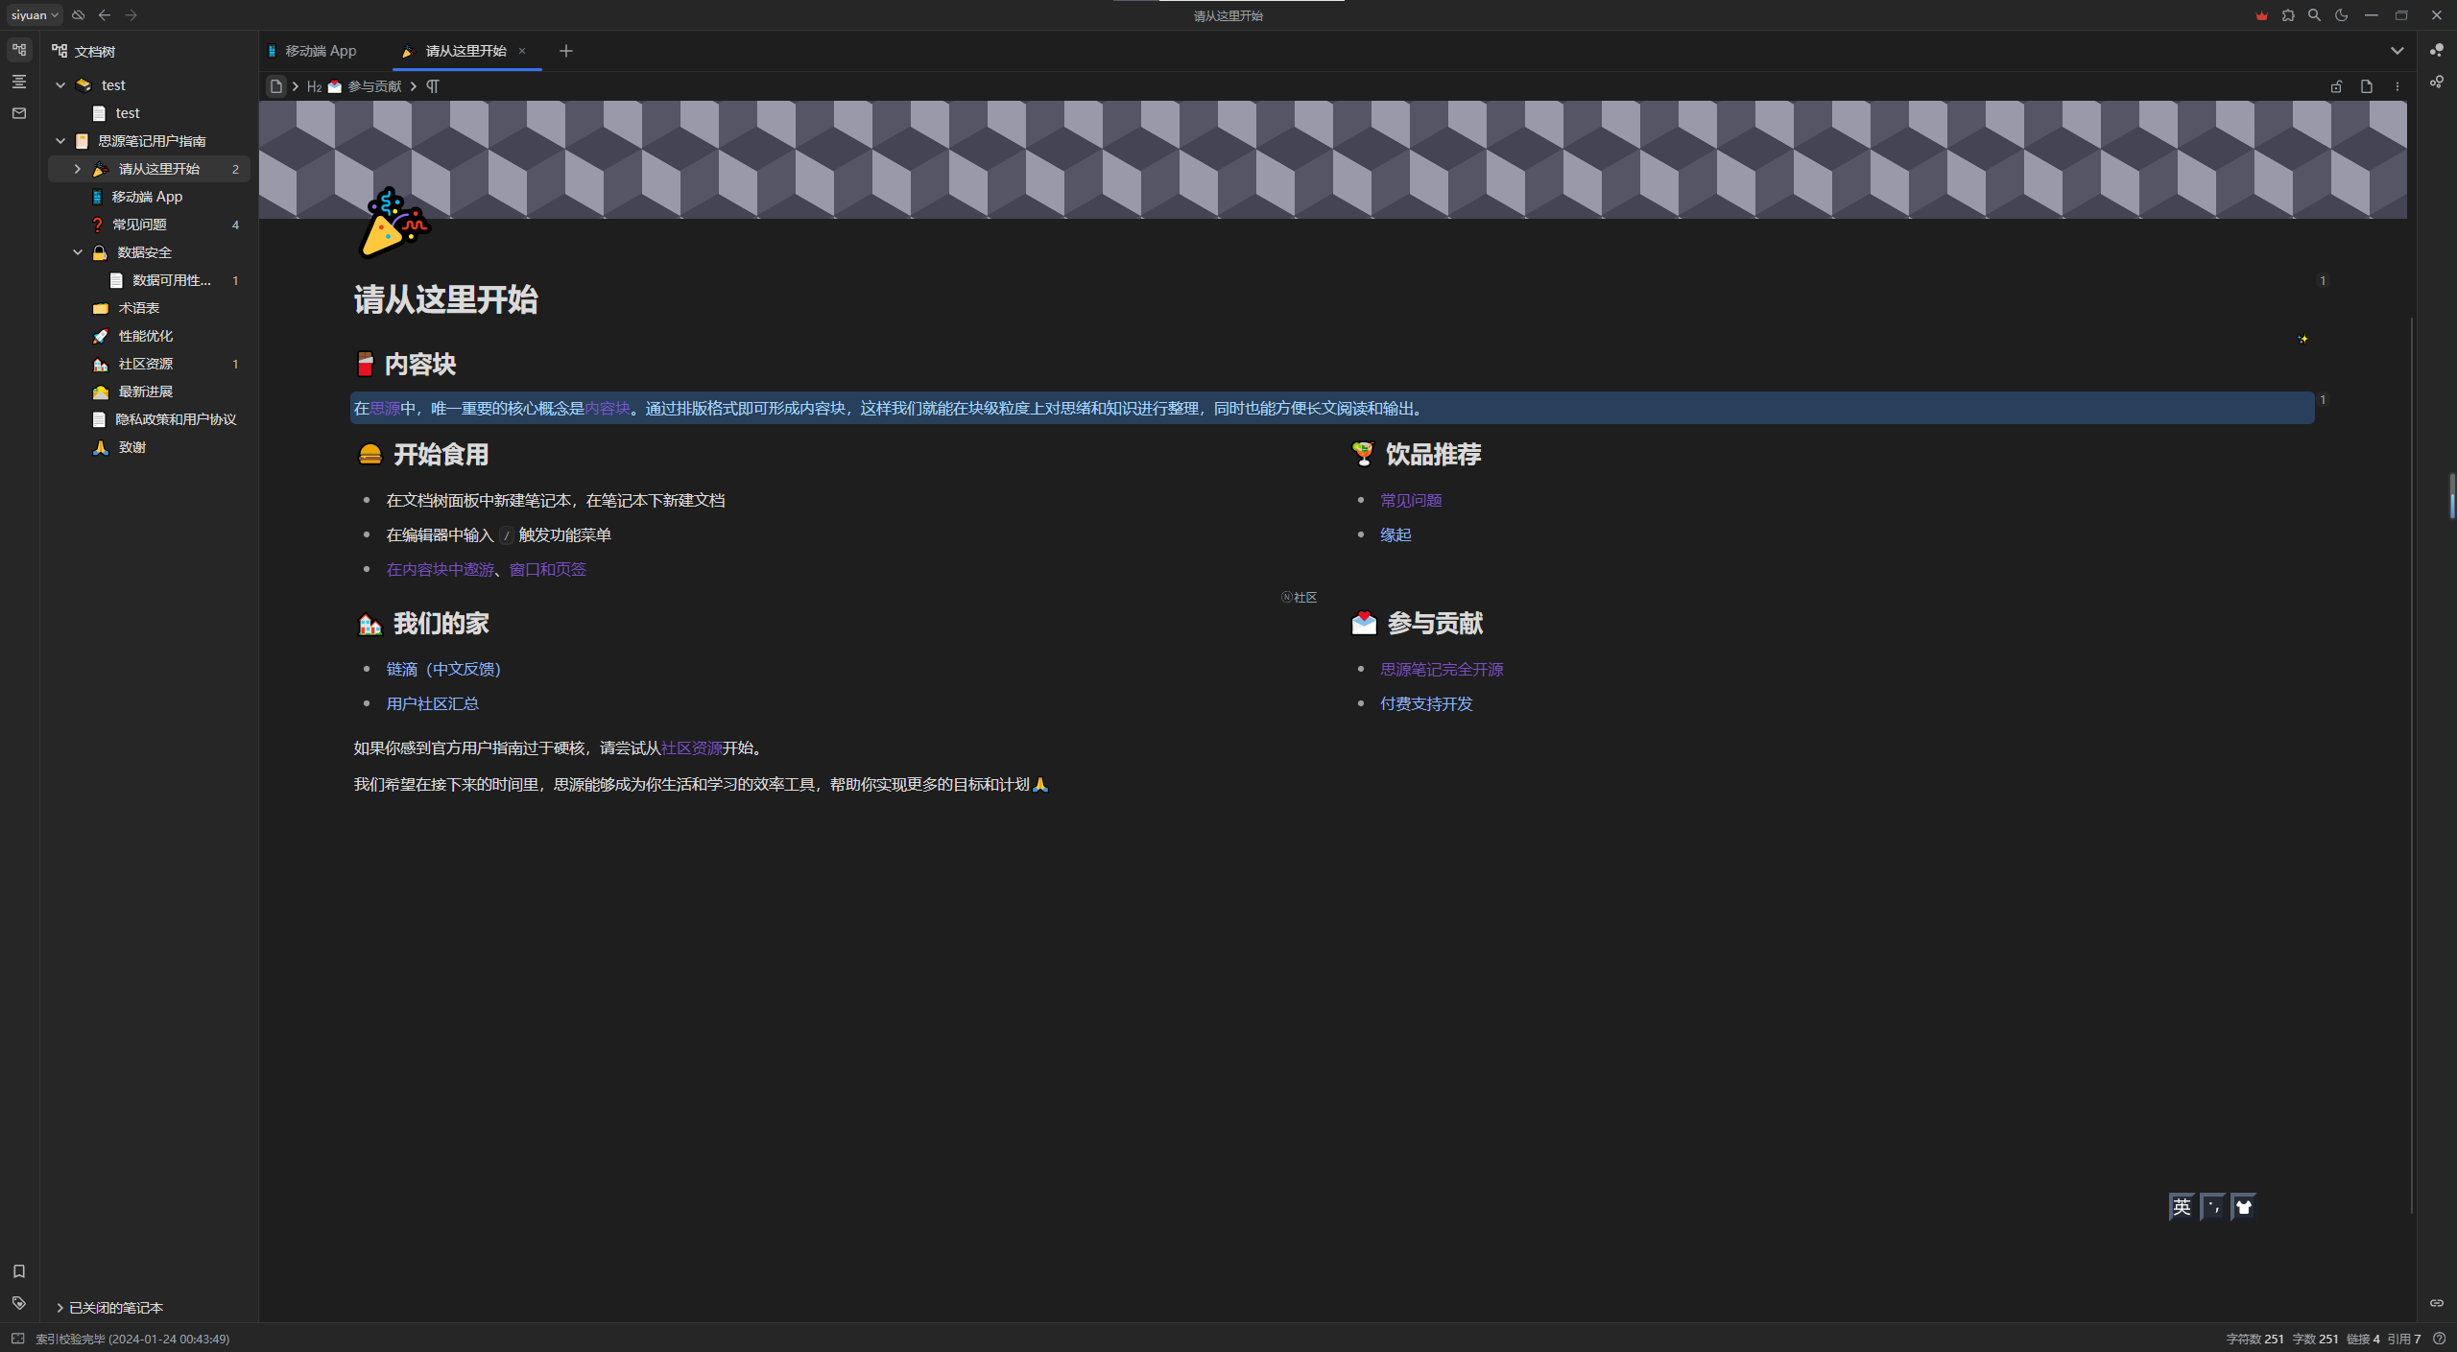This screenshot has height=1352, width=2457.
Task: Toggle the File Tree panel icon
Action: 19,50
